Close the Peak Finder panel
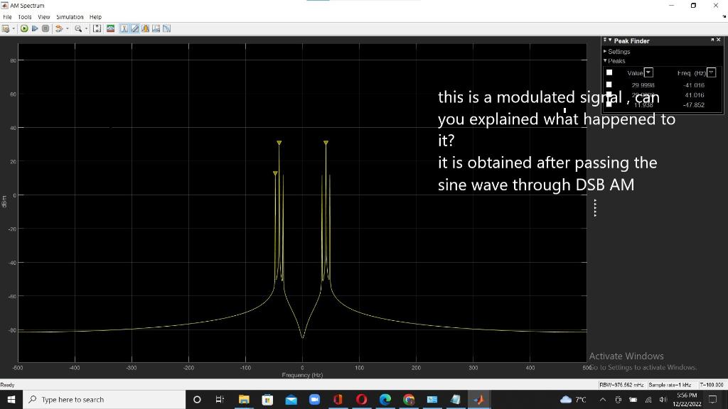The width and height of the screenshot is (728, 409). 719,40
